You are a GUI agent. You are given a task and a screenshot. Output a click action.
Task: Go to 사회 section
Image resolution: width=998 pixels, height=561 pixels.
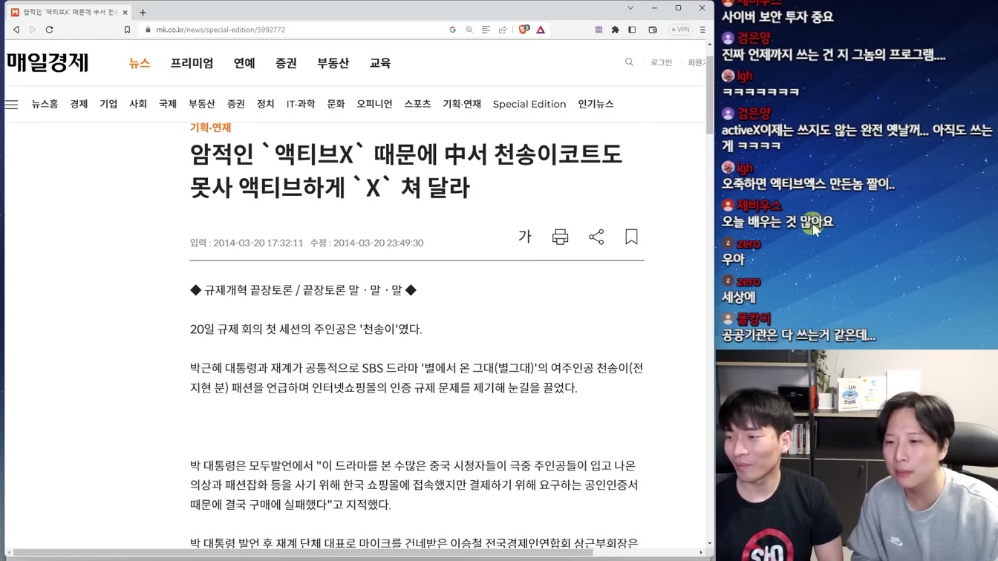tap(138, 104)
